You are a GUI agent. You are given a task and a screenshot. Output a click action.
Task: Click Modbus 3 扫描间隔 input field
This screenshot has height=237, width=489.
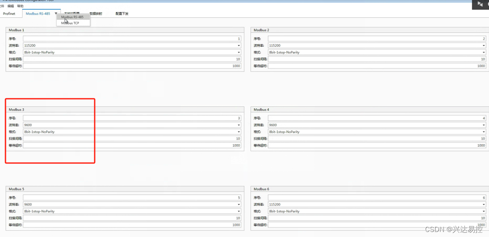132,139
